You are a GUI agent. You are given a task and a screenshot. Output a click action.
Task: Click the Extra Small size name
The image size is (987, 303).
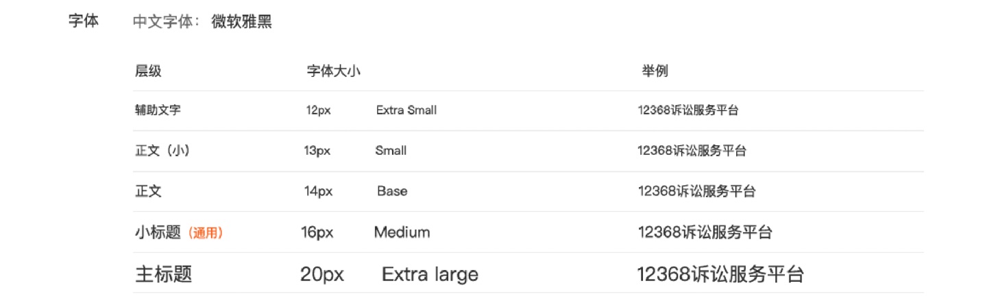406,110
